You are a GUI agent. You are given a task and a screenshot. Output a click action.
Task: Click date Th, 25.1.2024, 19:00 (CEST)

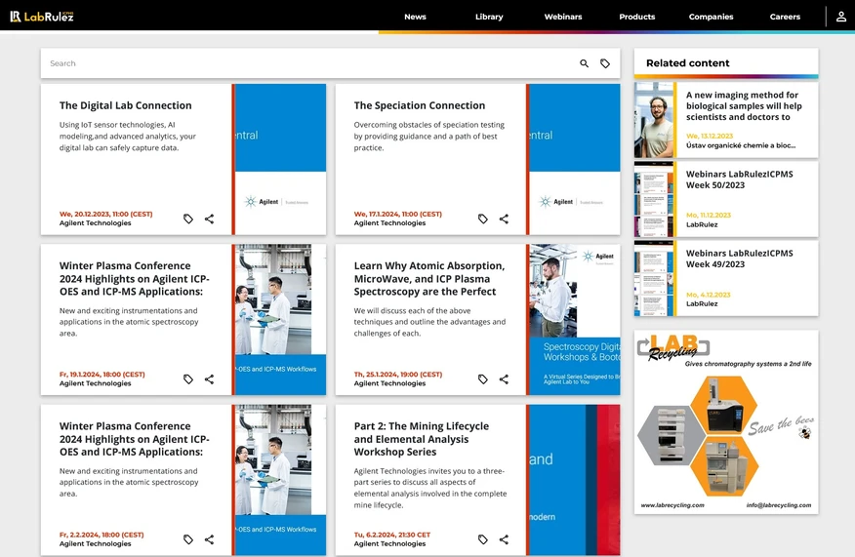pos(397,375)
